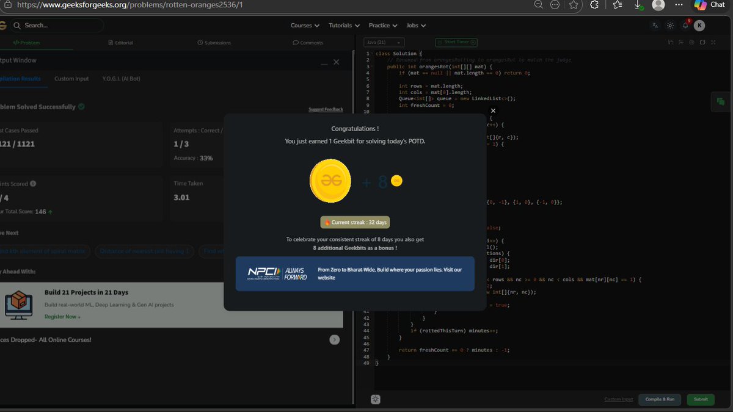This screenshot has height=412, width=733.
Task: Click the Custom Input link near Compile
Action: click(x=619, y=399)
